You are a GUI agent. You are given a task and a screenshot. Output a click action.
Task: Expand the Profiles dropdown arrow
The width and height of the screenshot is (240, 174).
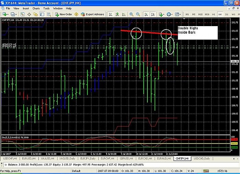point(16,15)
